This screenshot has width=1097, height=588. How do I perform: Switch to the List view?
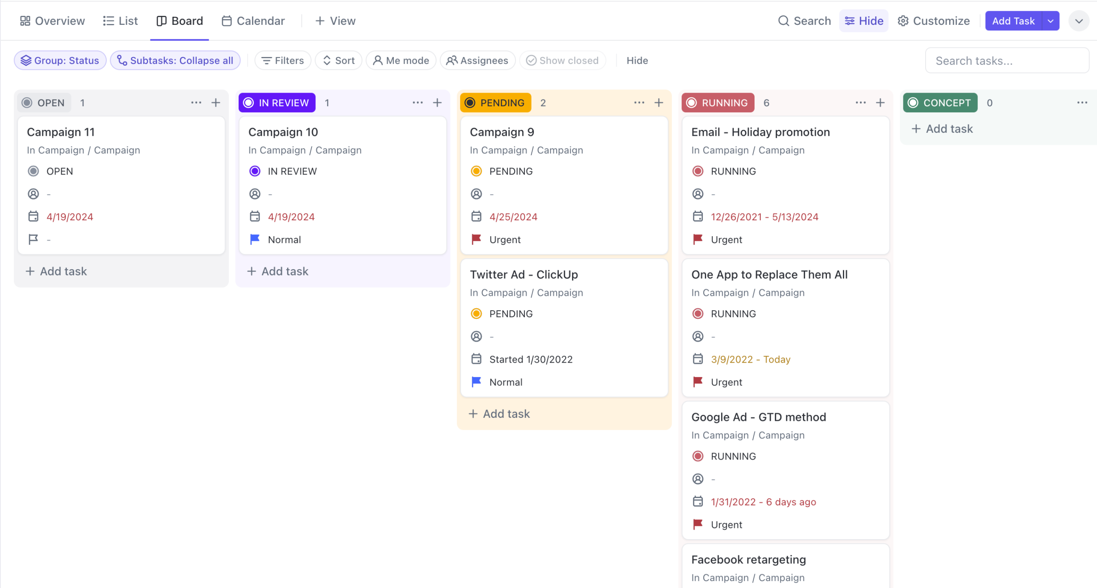(x=120, y=20)
